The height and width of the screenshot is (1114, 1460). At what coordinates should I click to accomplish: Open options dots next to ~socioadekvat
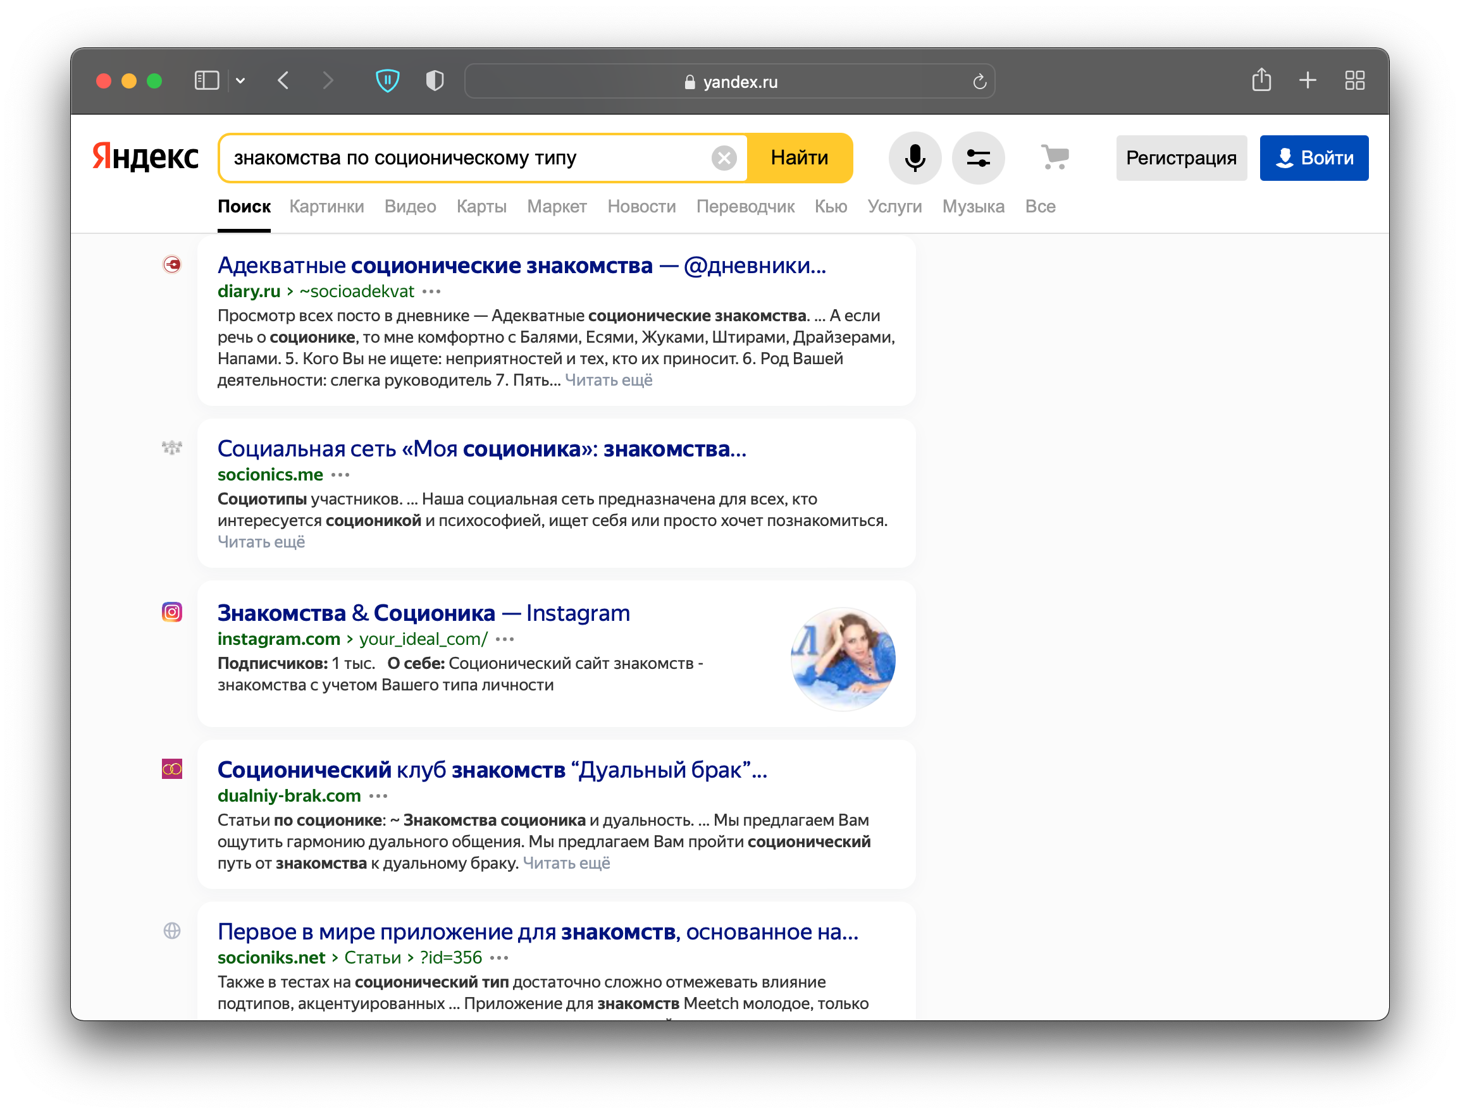(431, 291)
